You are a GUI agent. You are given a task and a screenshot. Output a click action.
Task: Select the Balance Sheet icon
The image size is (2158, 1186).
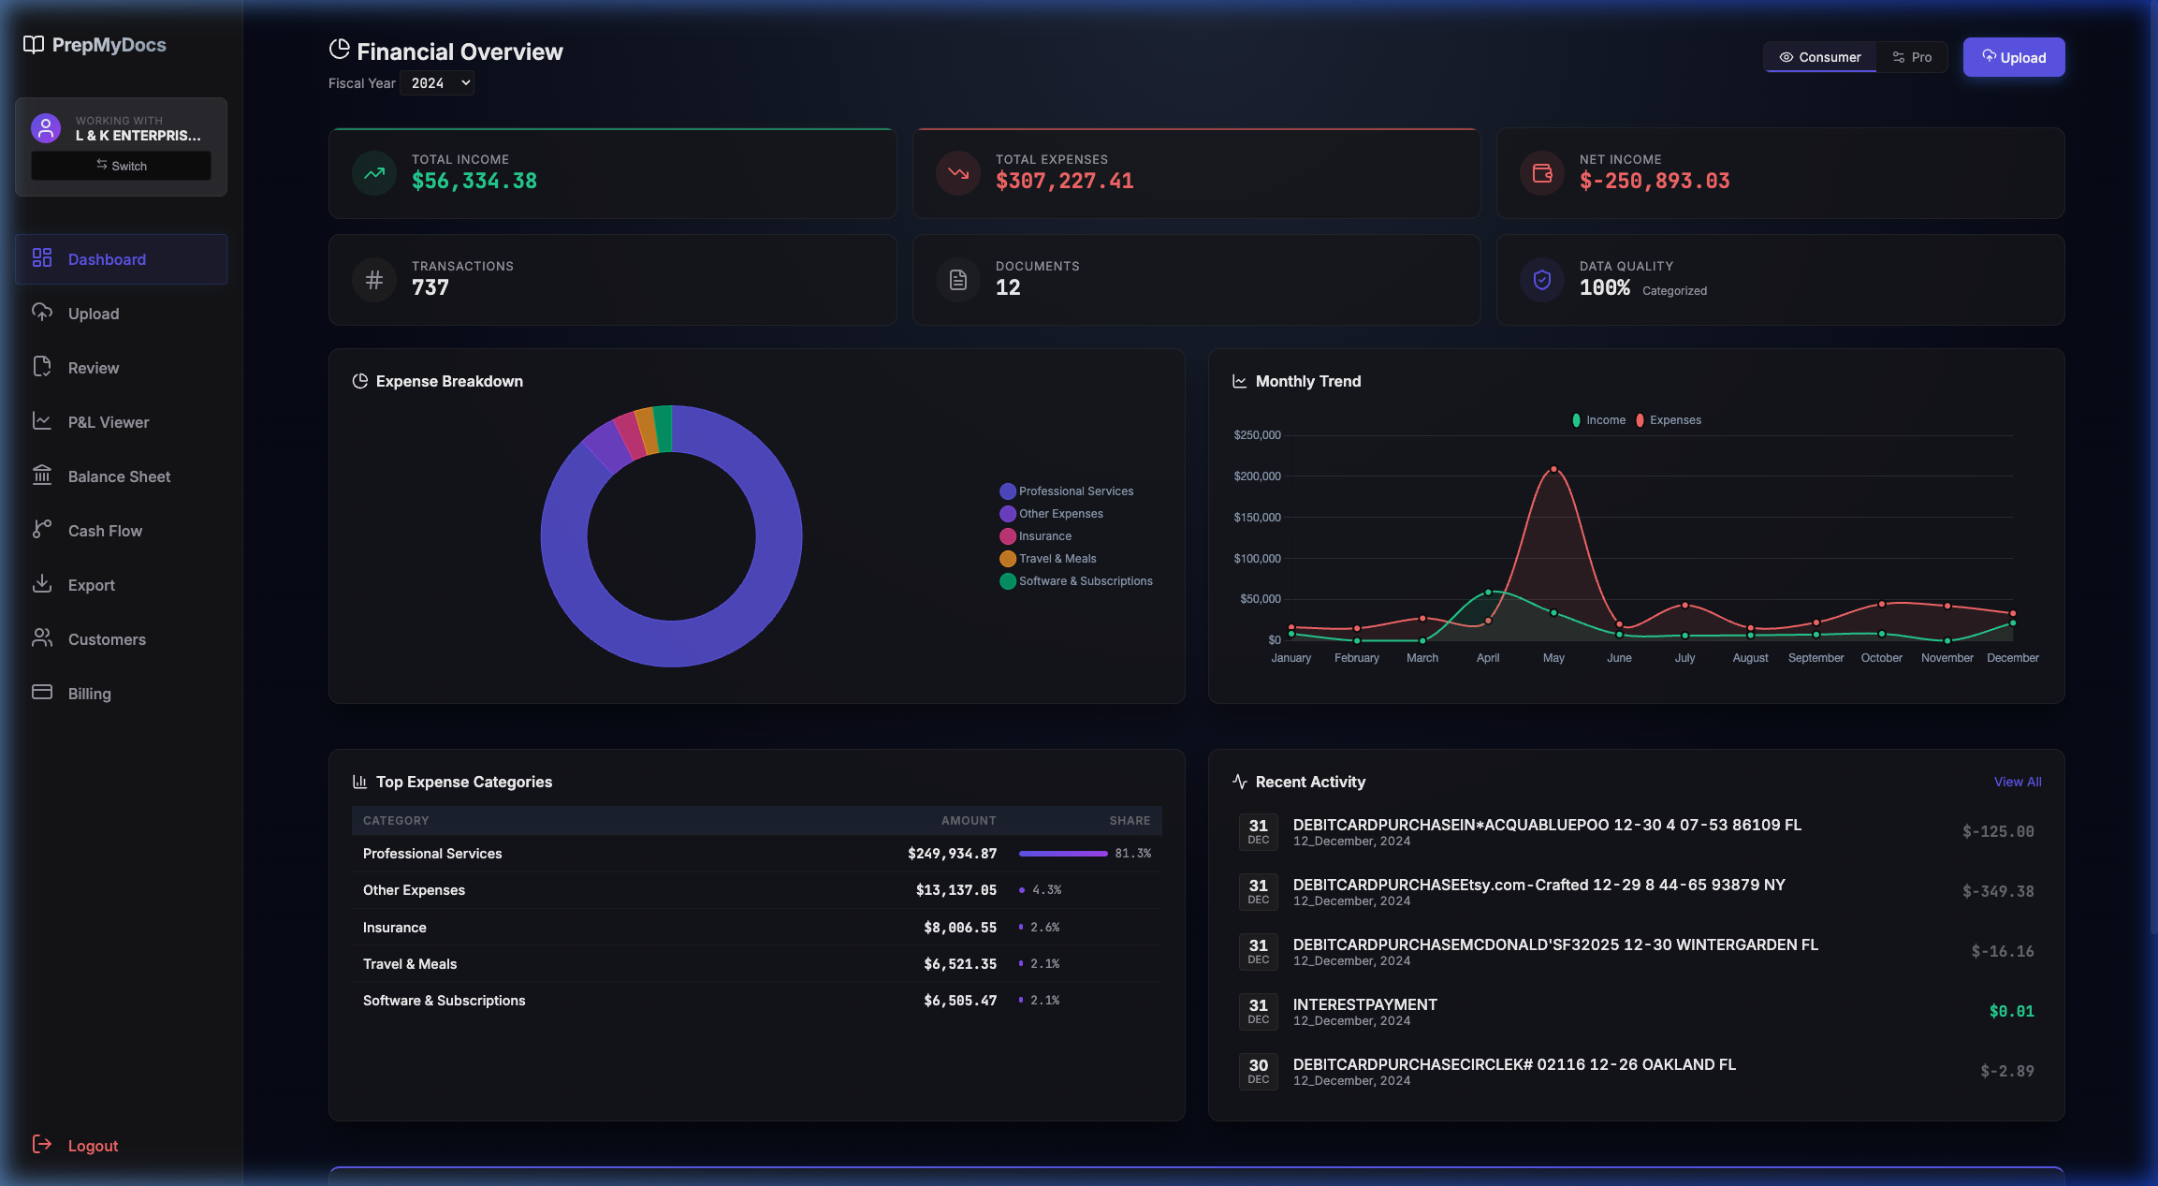(42, 476)
